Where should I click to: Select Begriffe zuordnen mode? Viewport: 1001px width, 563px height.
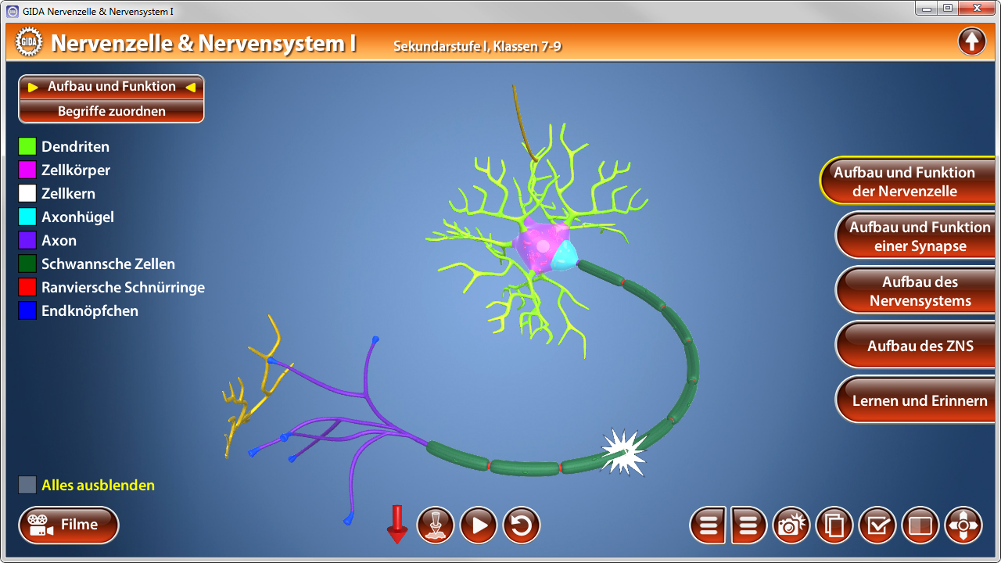(x=110, y=111)
